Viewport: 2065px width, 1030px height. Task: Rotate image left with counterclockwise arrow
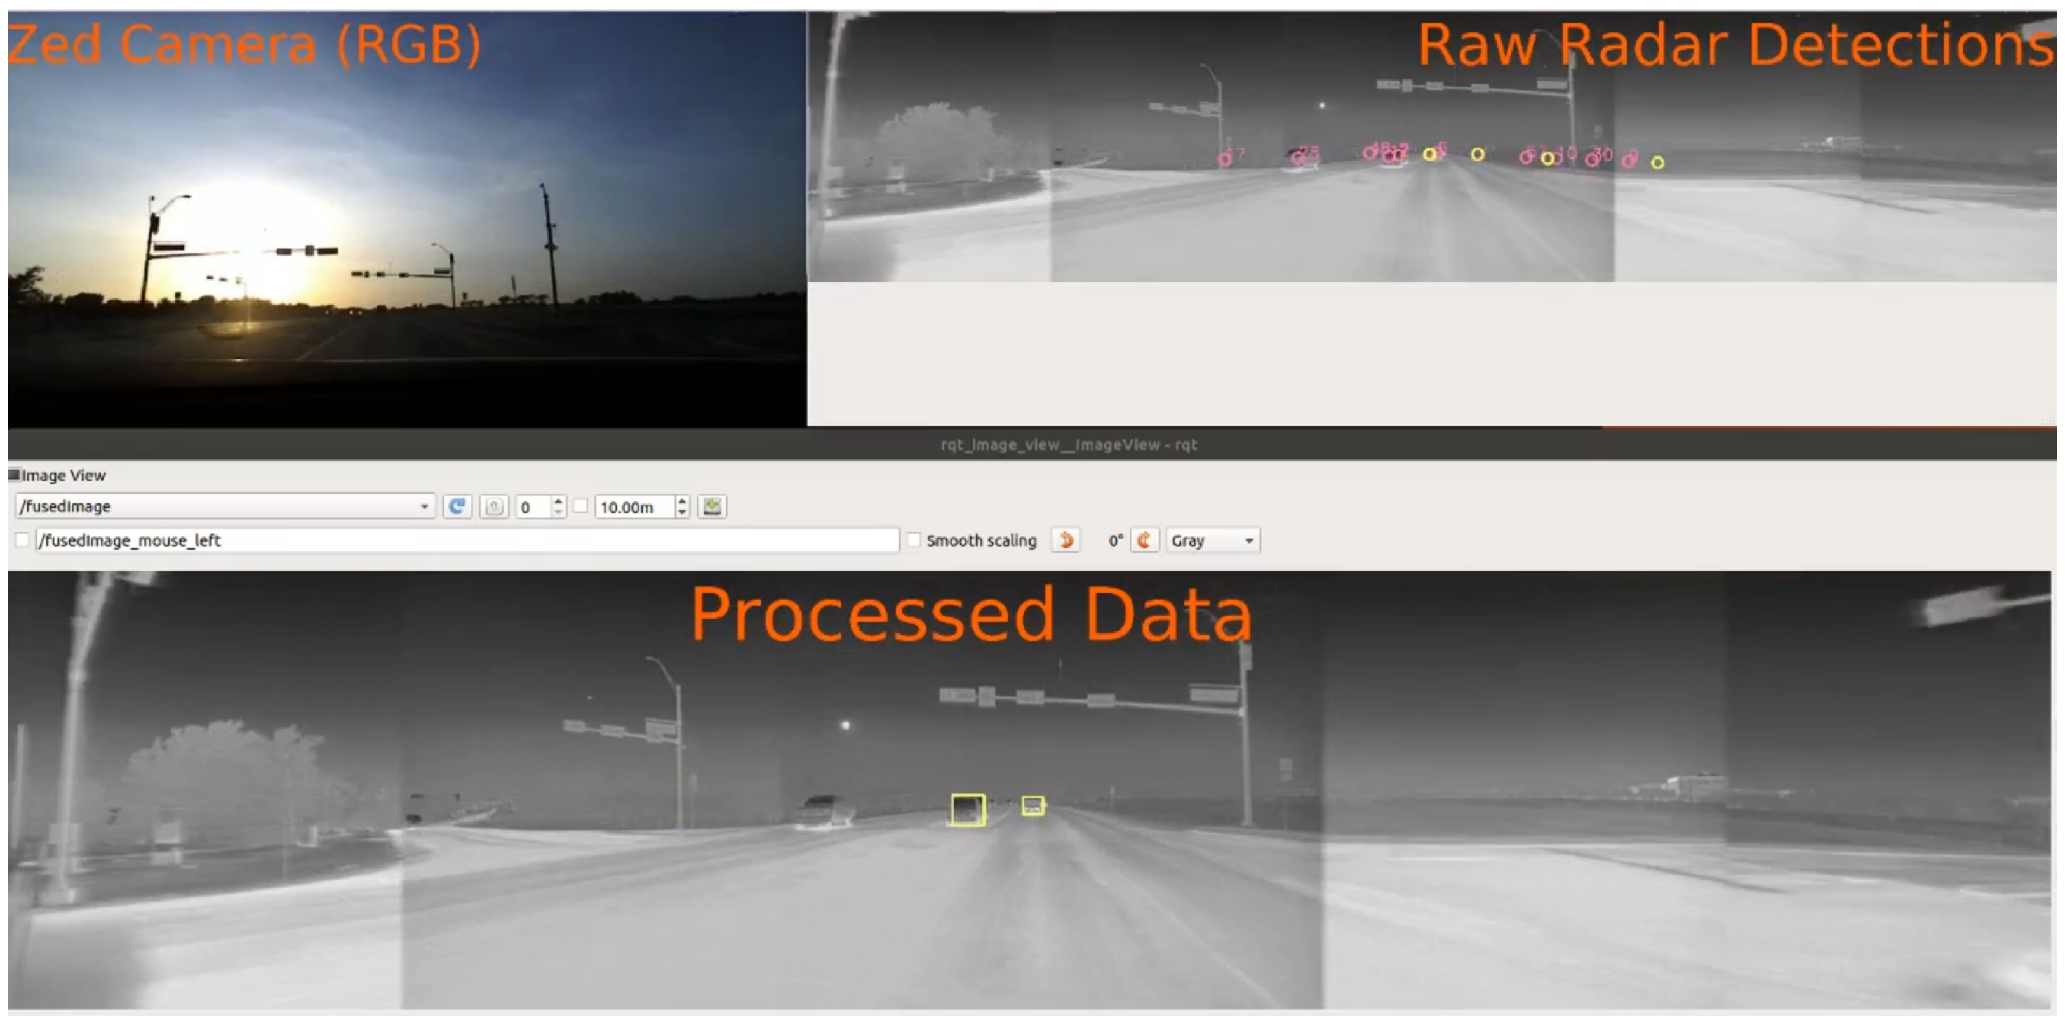1066,541
